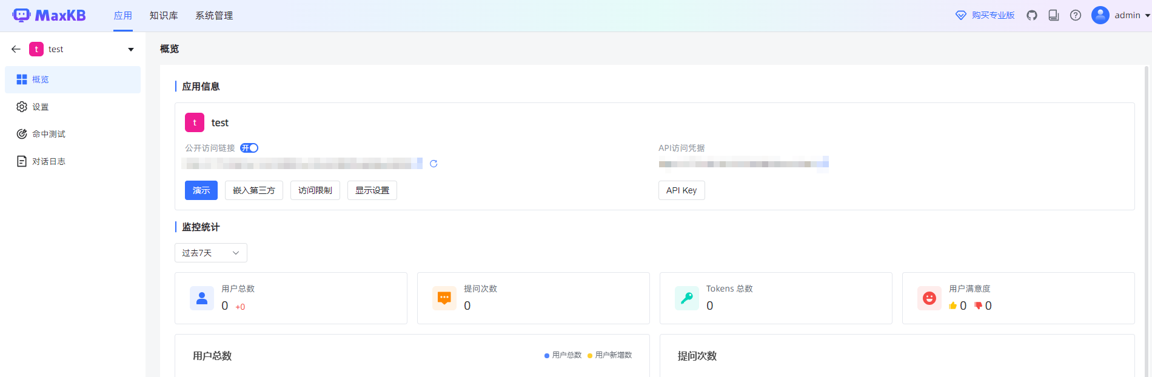This screenshot has width=1152, height=377.
Task: Click the admin user avatar
Action: point(1100,15)
